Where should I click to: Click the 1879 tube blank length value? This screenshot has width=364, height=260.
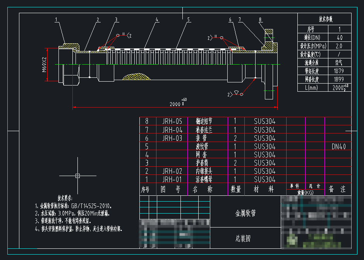(339, 71)
